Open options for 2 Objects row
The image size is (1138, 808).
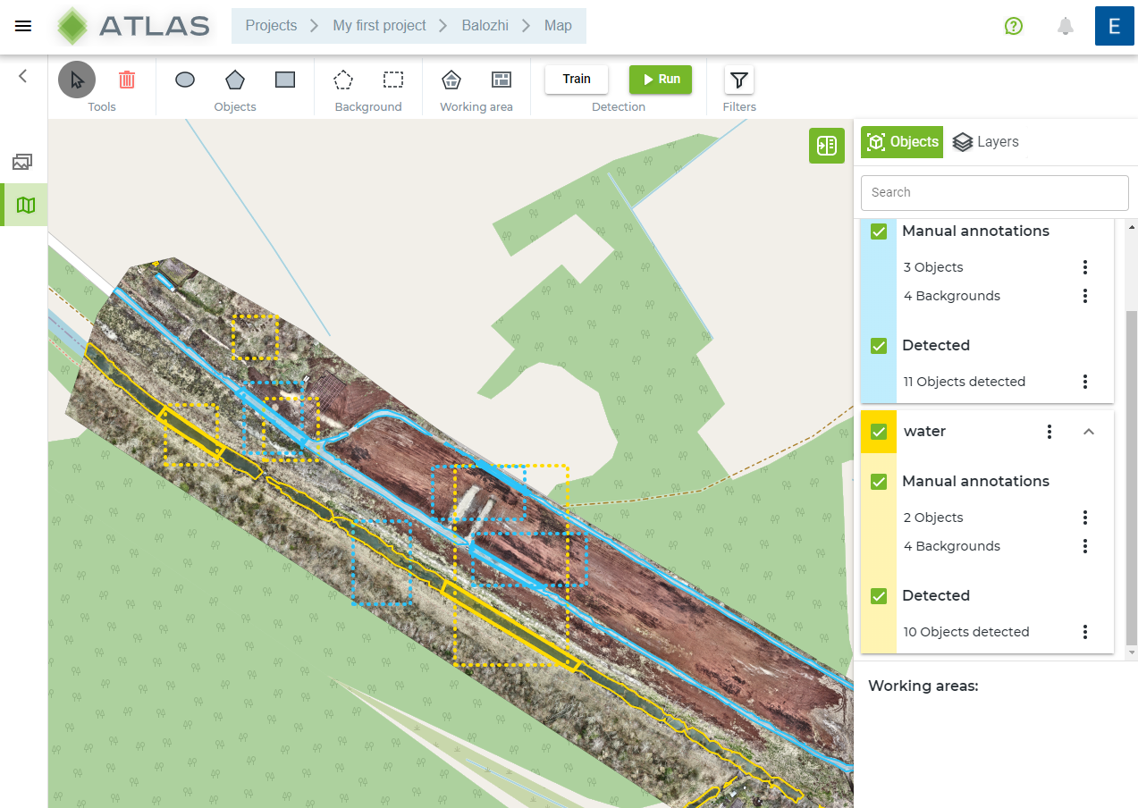pos(1085,518)
